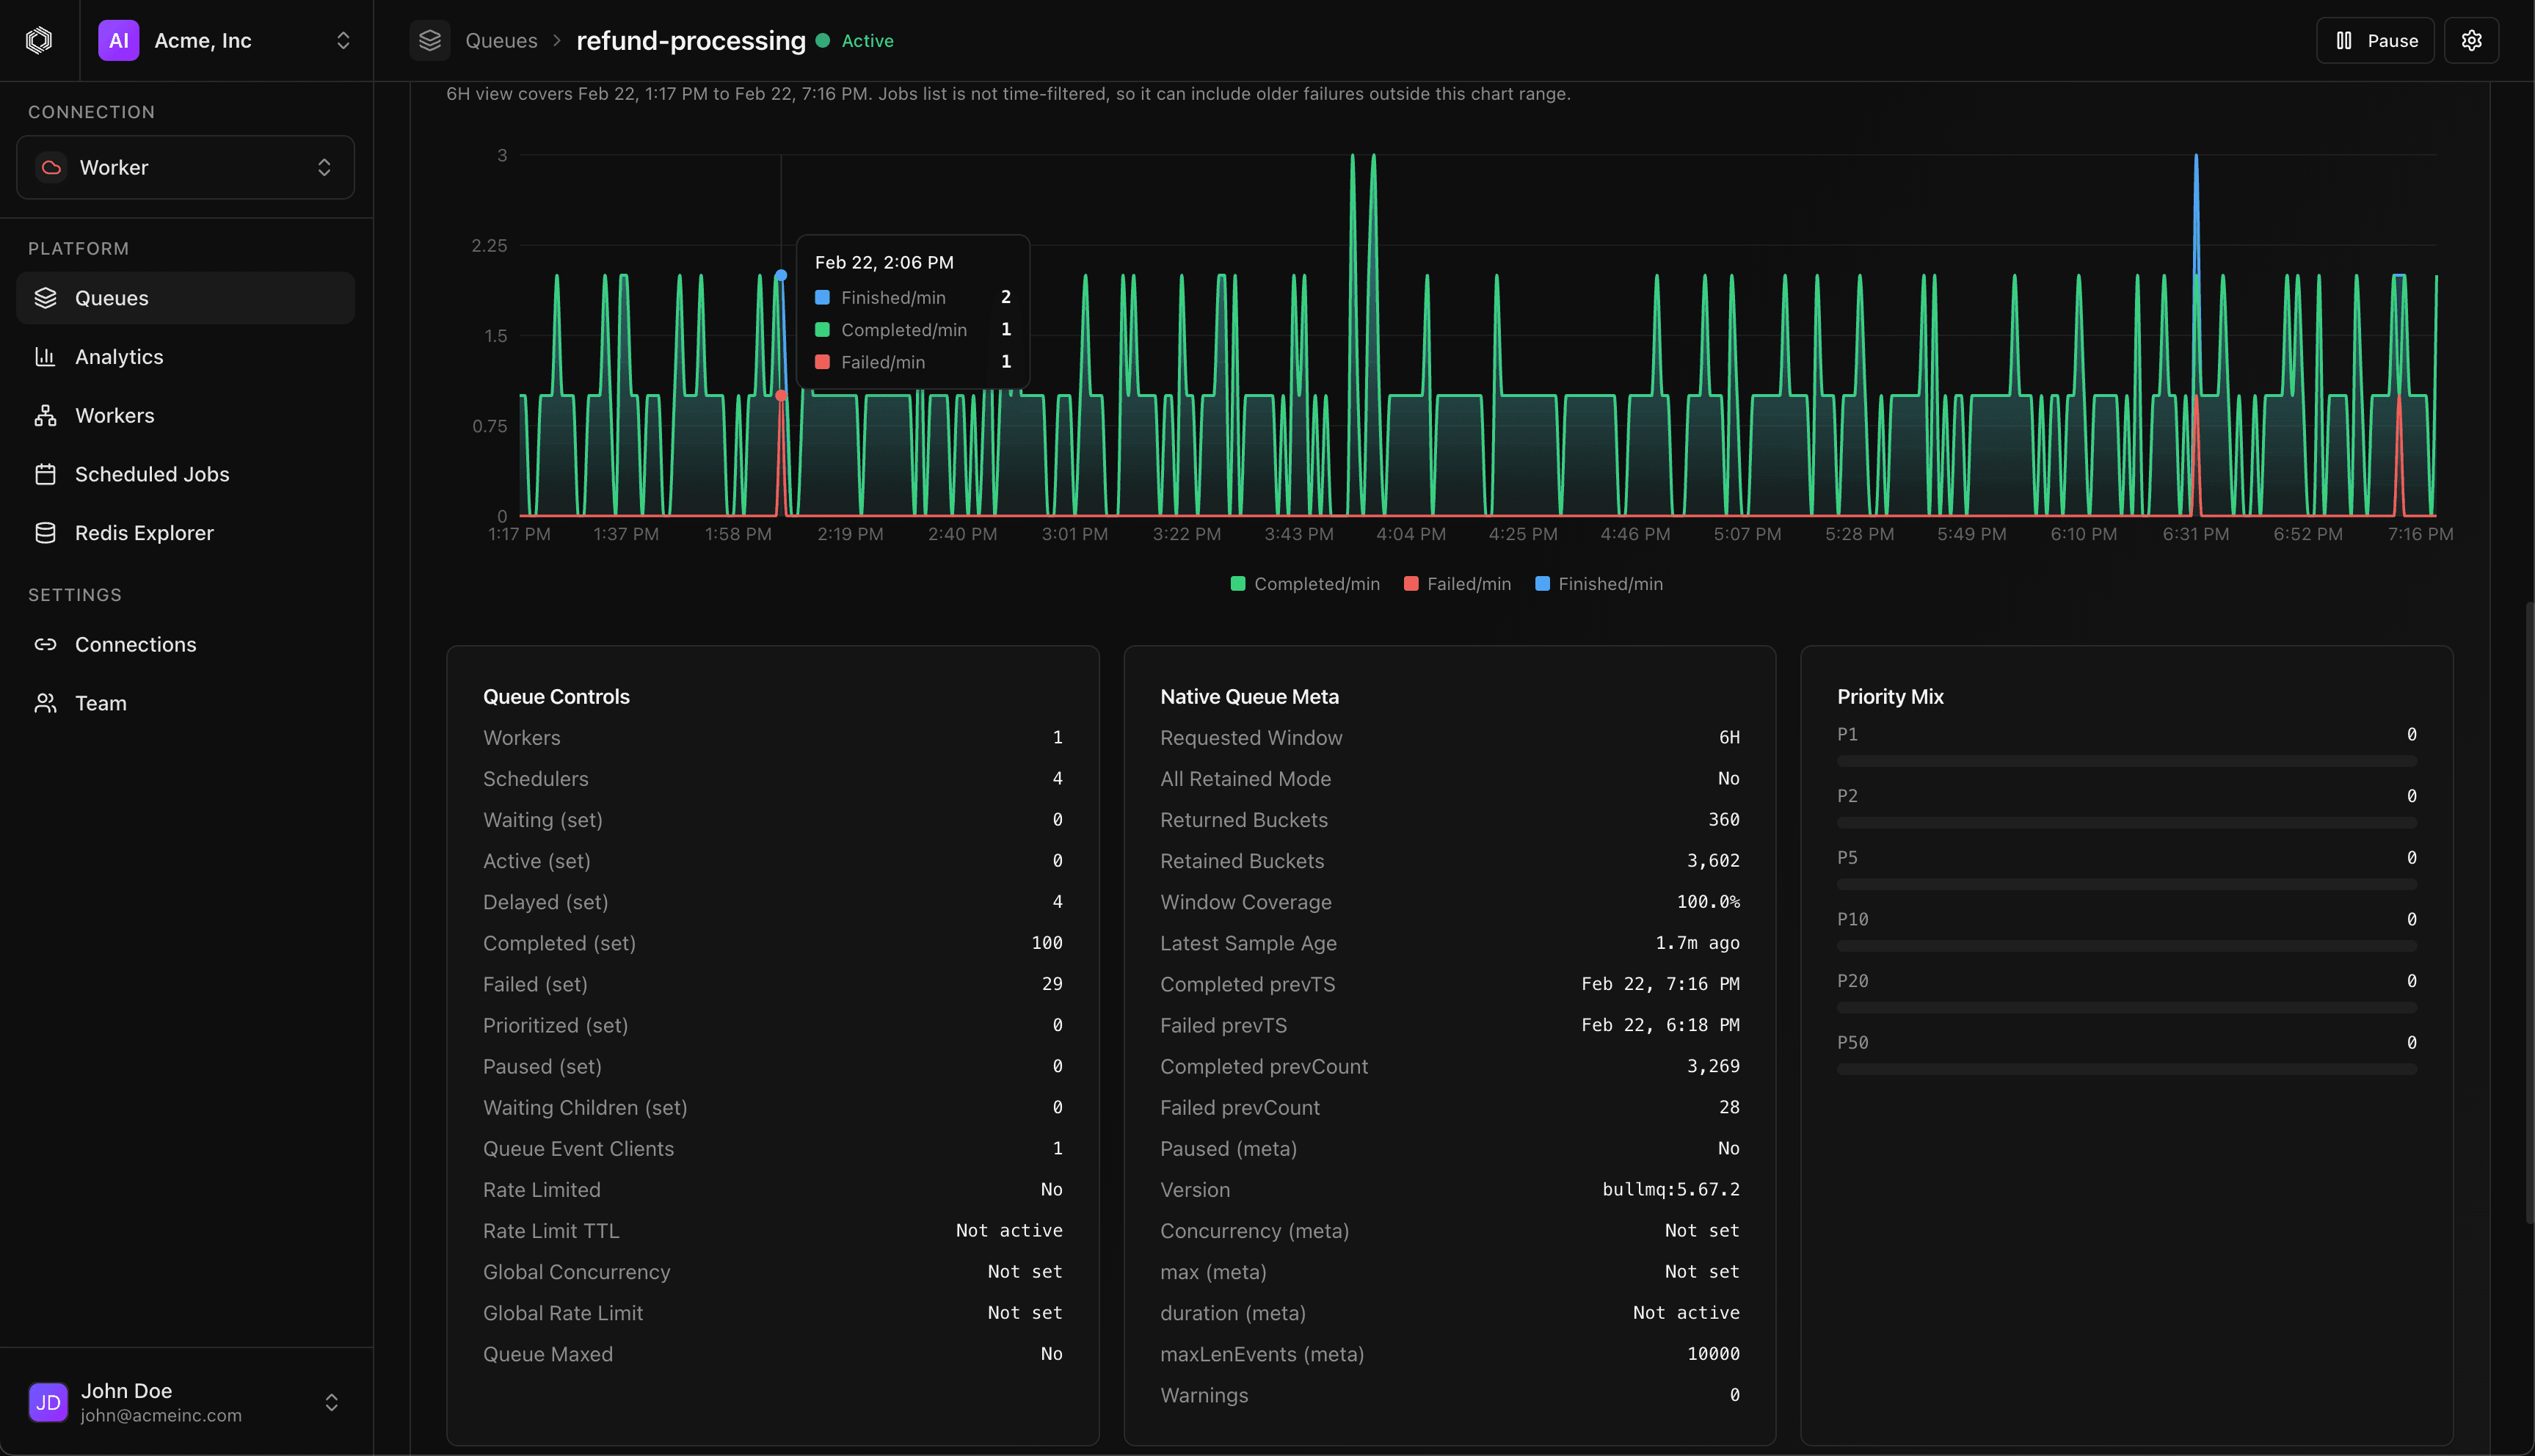Click the Queues breadcrumb link
The height and width of the screenshot is (1456, 2535).
click(x=502, y=40)
